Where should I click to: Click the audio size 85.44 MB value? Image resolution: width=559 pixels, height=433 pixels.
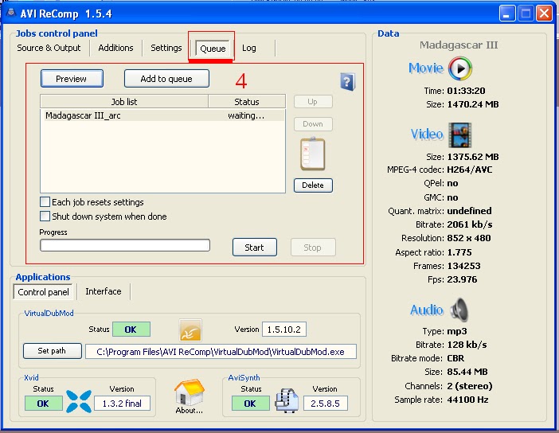[x=467, y=372]
